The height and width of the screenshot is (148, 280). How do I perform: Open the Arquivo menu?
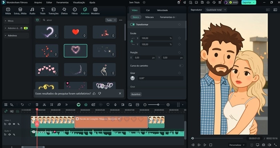pos(38,2)
